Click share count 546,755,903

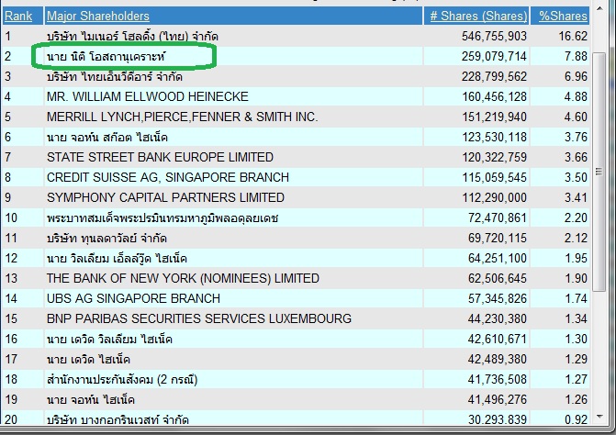tap(494, 36)
